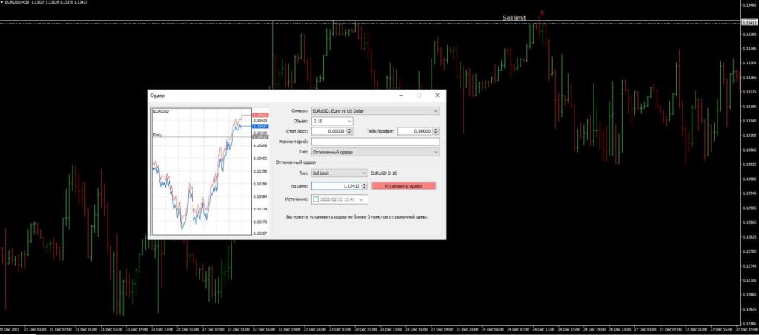The height and width of the screenshot is (335, 759).
Task: Click the blue bid price tag in the tick chart
Action: [x=260, y=126]
